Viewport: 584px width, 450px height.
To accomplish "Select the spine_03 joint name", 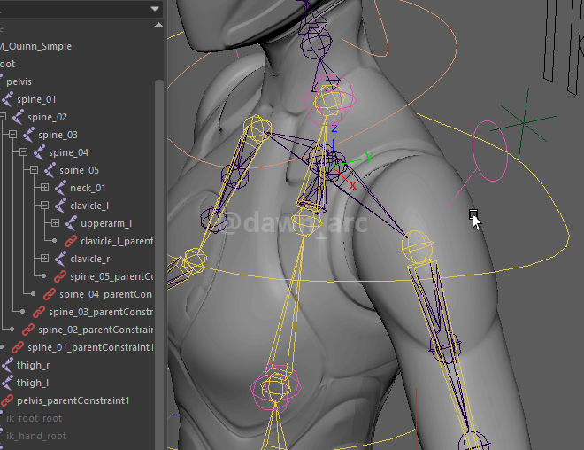I will click(58, 135).
